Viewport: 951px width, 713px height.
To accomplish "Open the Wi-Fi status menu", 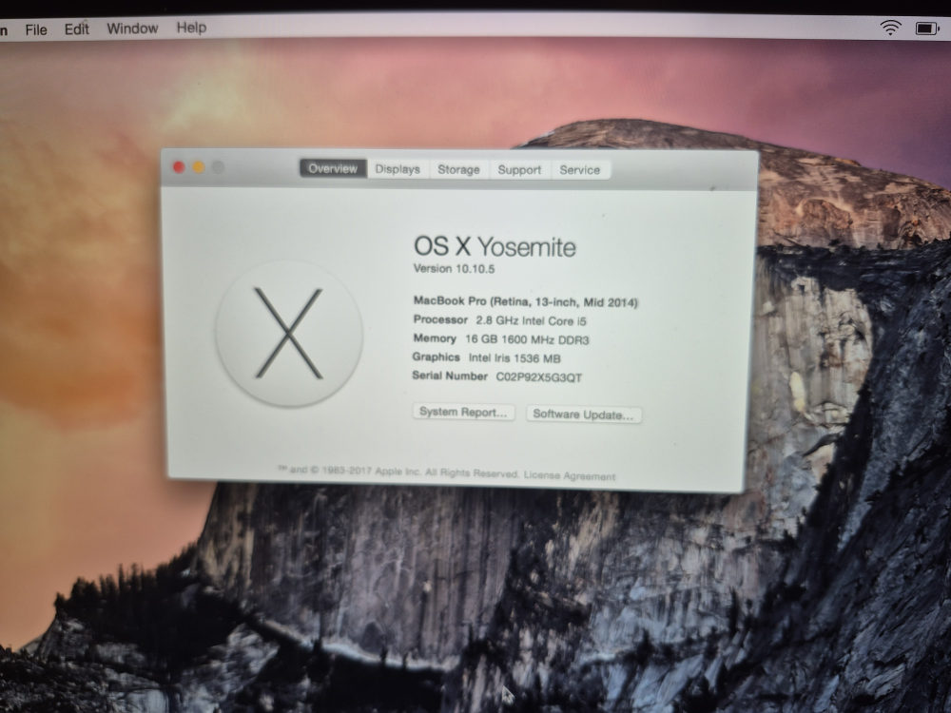I will click(x=890, y=28).
